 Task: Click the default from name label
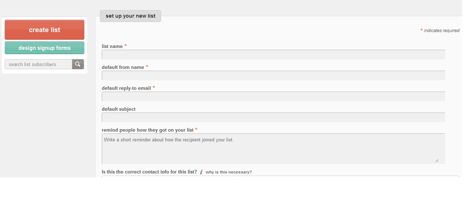click(123, 67)
